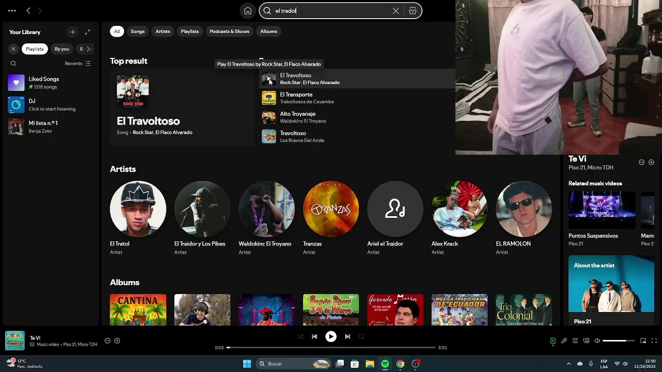Search within Your Library
This screenshot has height=372, width=662.
point(13,64)
